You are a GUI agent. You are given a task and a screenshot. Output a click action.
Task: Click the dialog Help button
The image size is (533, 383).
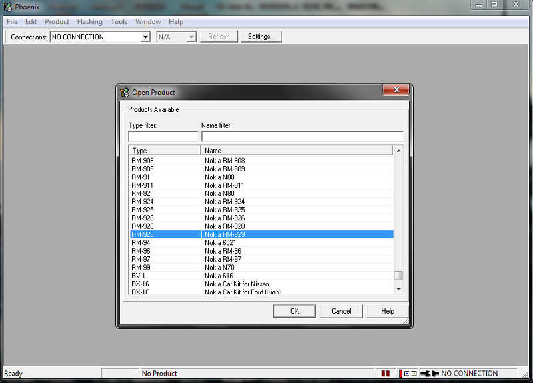(388, 311)
